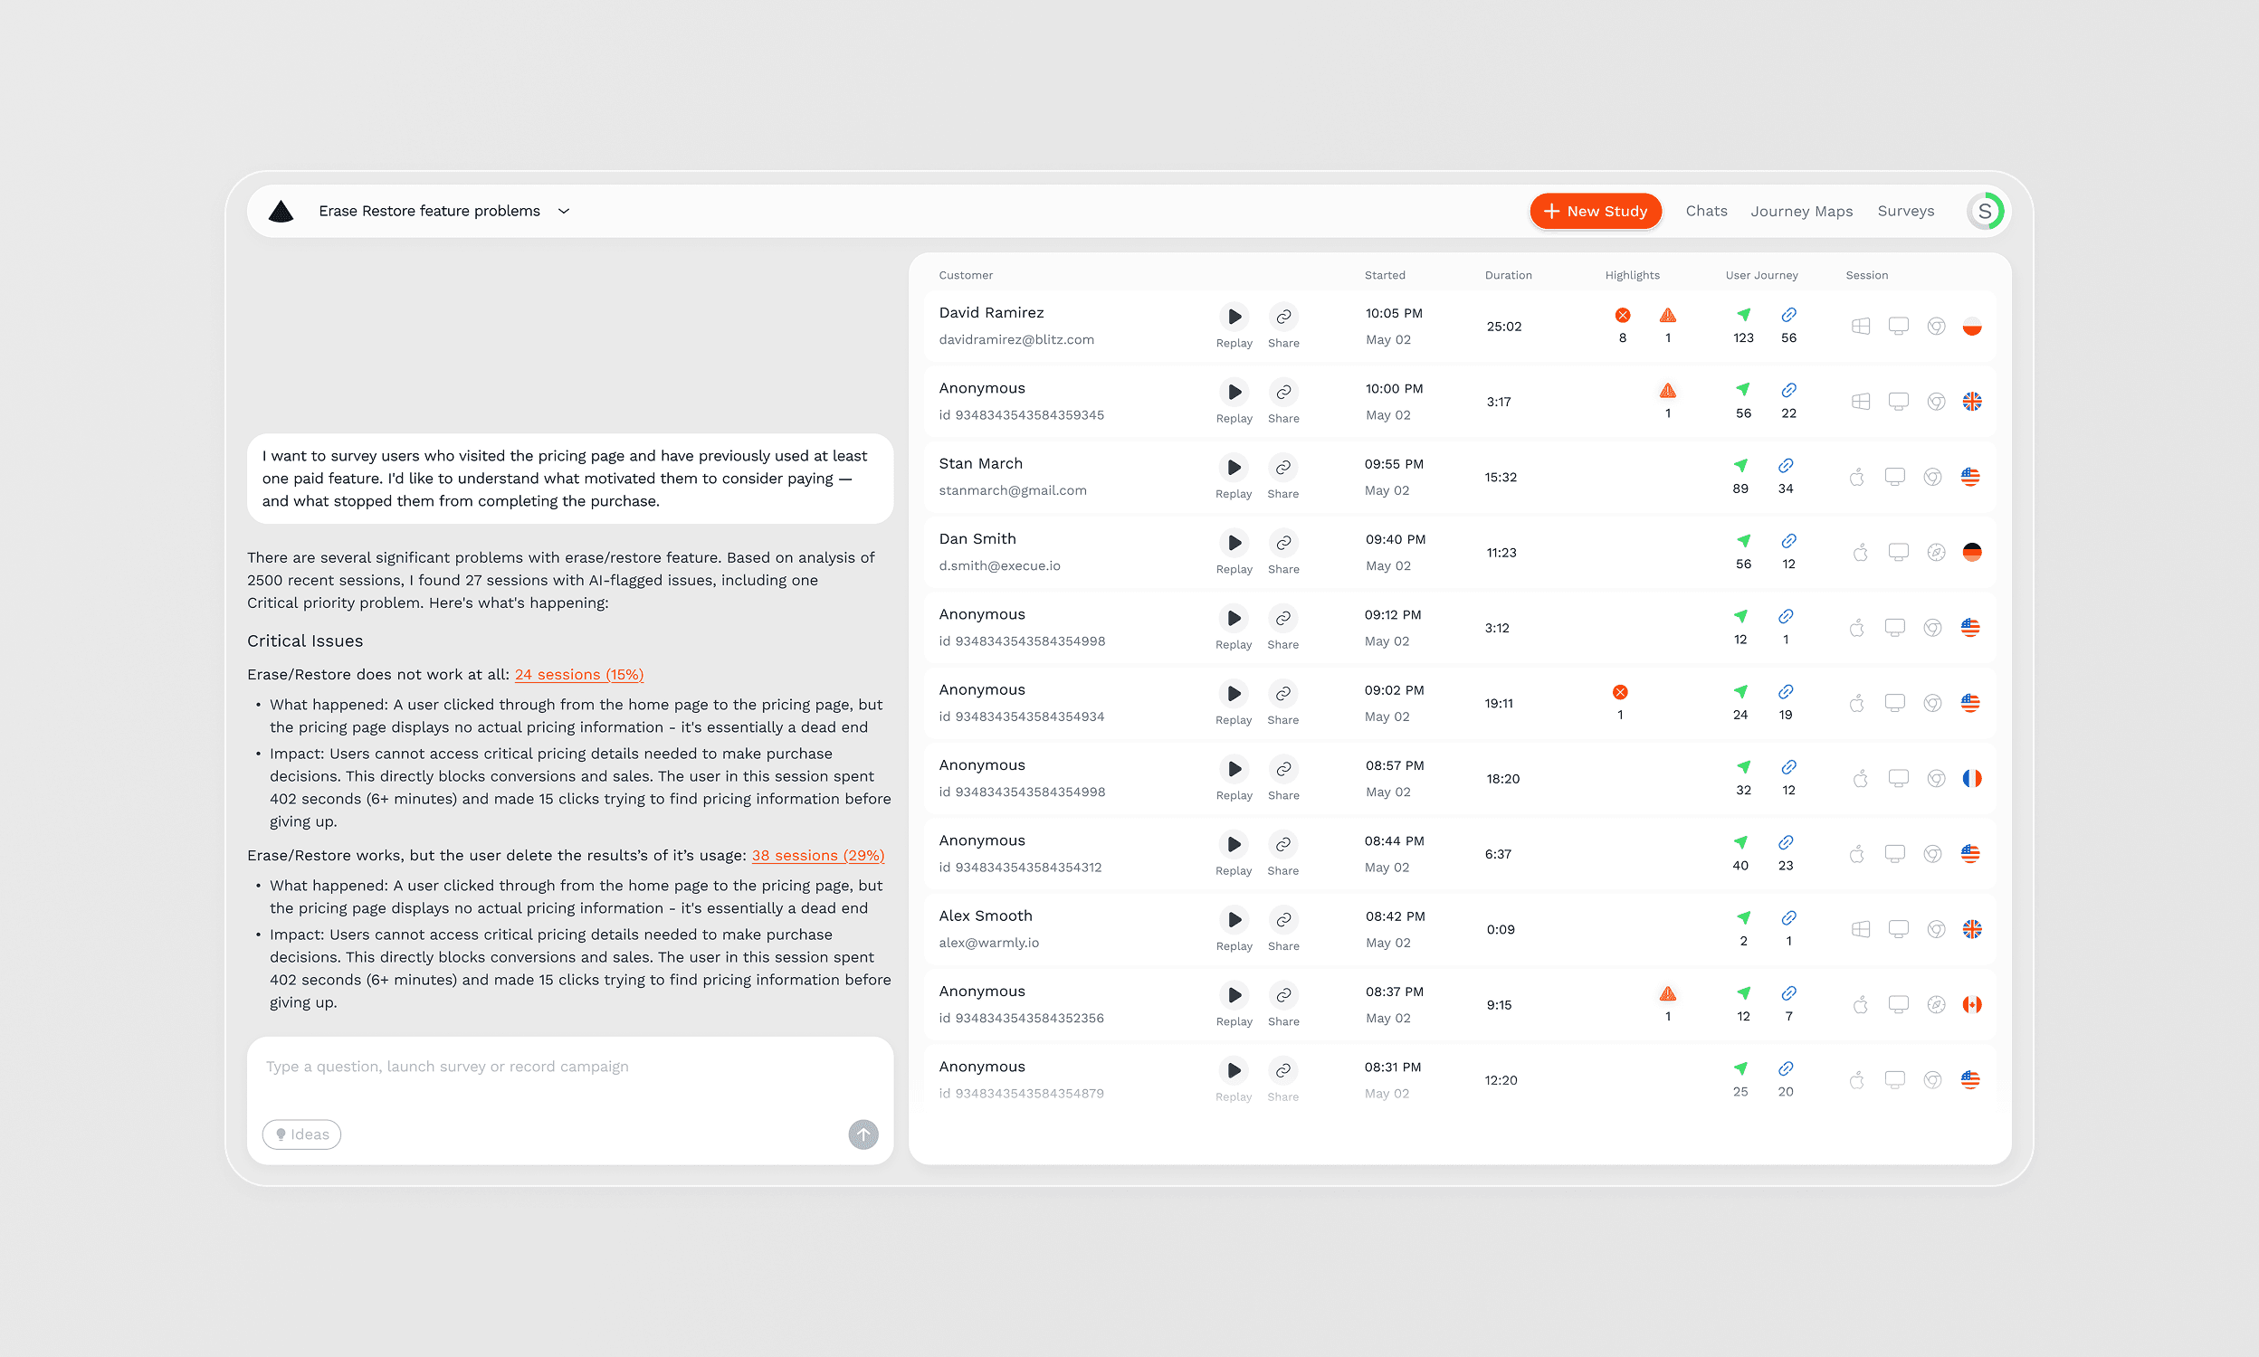The height and width of the screenshot is (1357, 2259).
Task: Click error highlight on Anonymous 09:02 PM session
Action: click(x=1619, y=692)
